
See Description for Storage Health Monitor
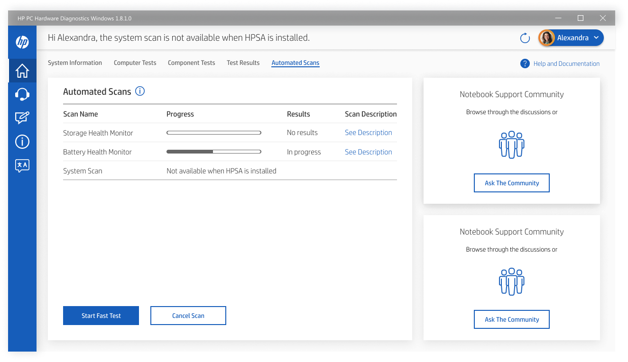click(x=369, y=133)
